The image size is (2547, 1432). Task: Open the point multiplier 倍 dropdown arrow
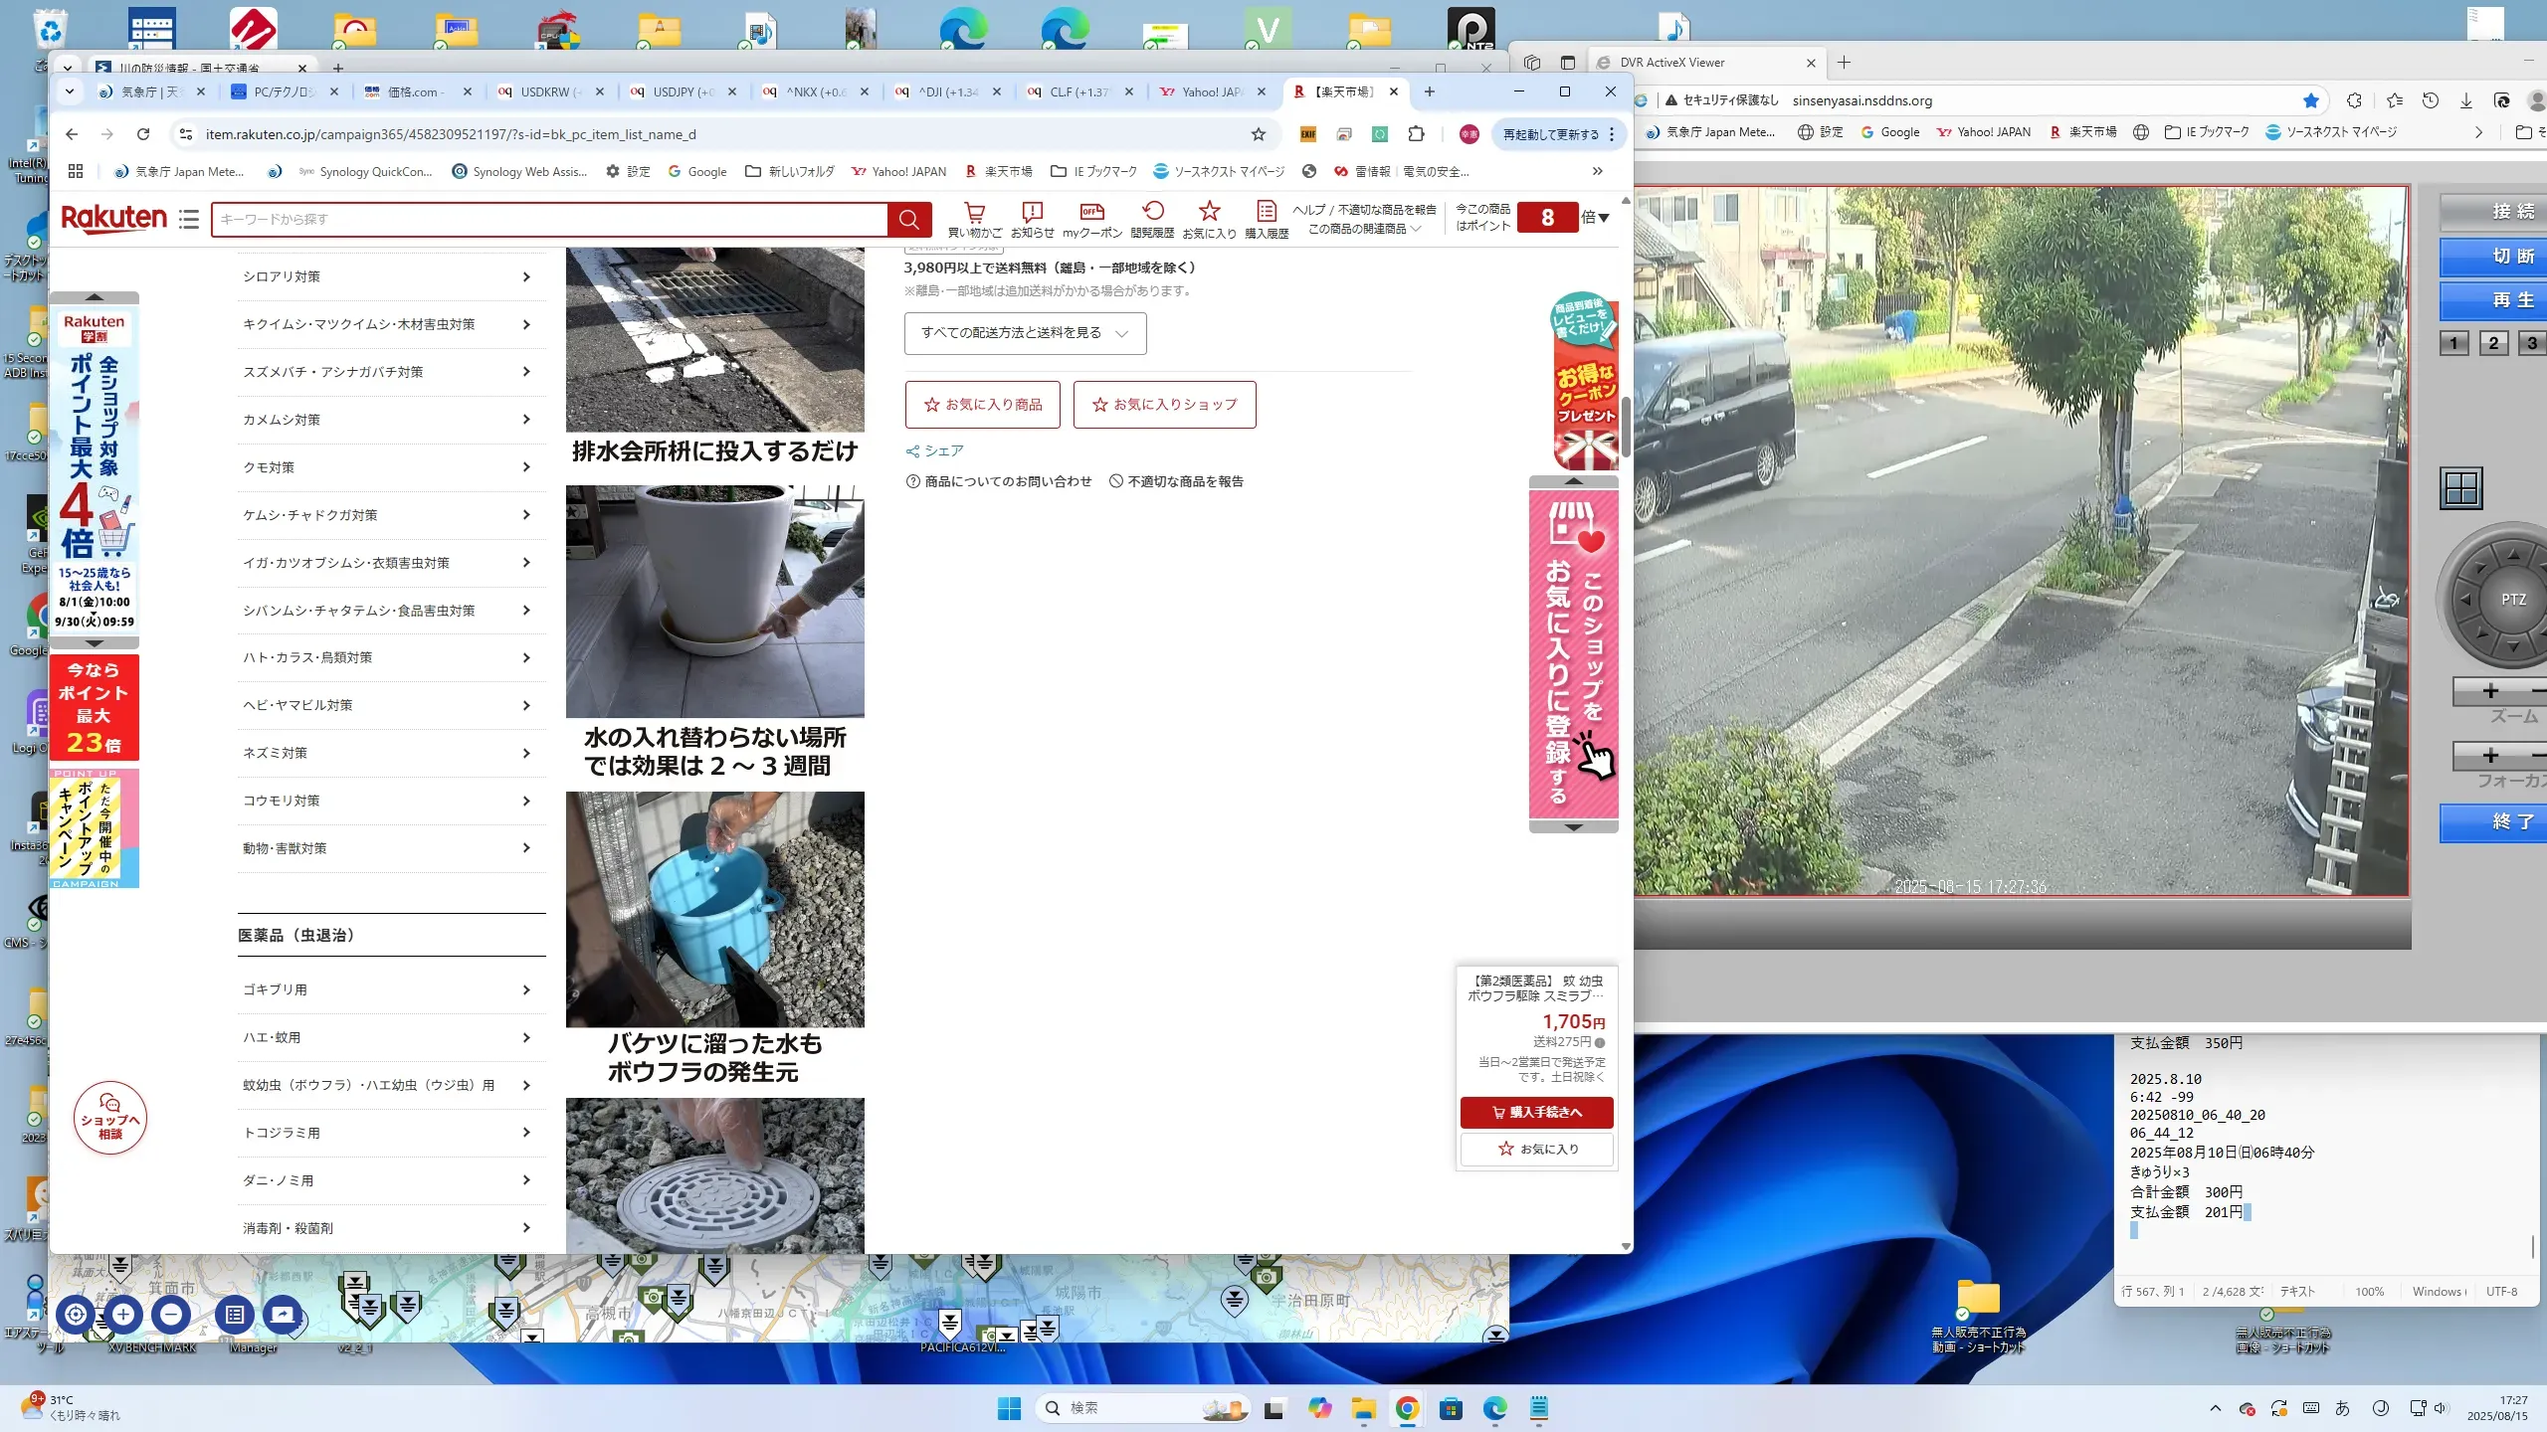click(x=1603, y=218)
